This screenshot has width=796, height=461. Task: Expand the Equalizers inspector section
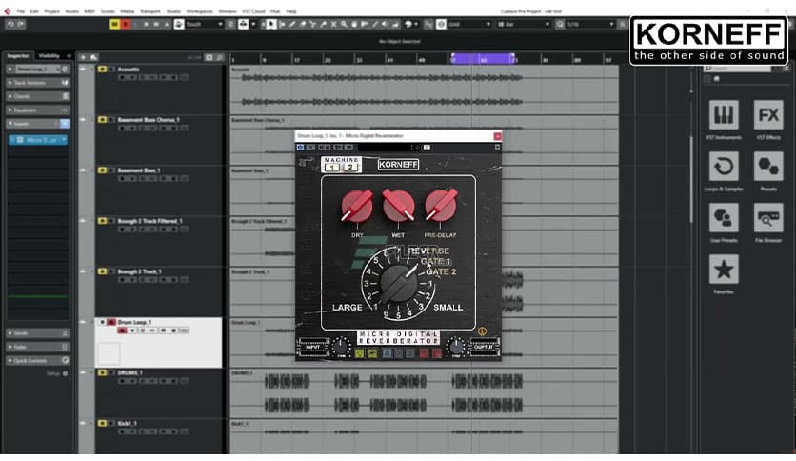tap(38, 110)
